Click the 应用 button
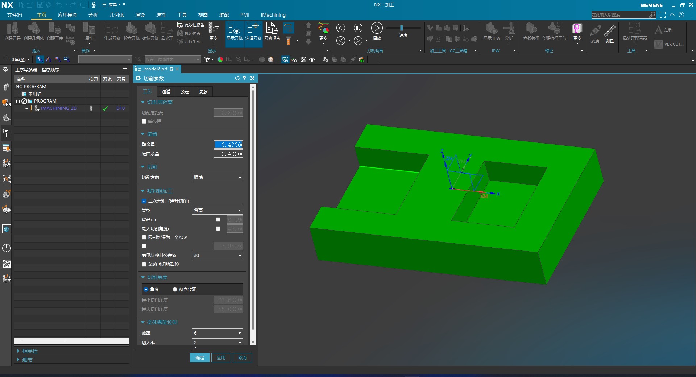Viewport: 696px width, 377px height. click(x=221, y=357)
